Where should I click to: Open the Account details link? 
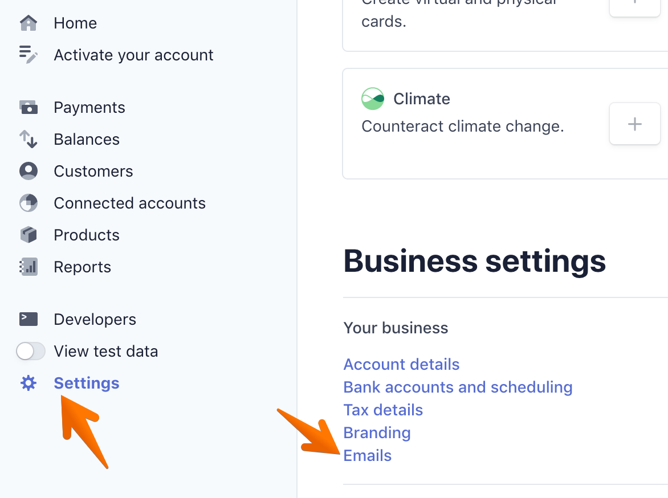[401, 364]
